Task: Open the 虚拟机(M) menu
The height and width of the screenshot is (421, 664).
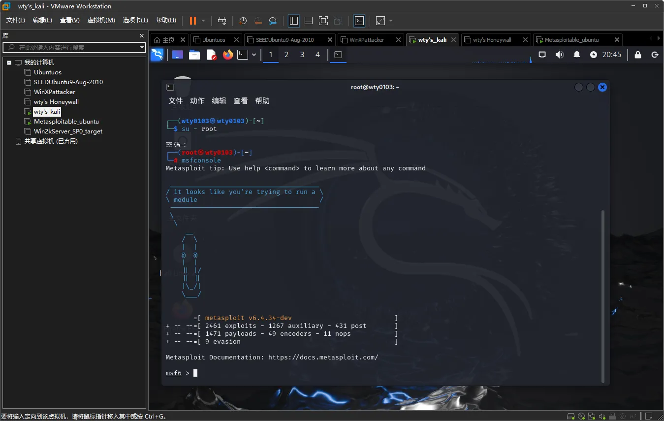Action: [x=101, y=20]
